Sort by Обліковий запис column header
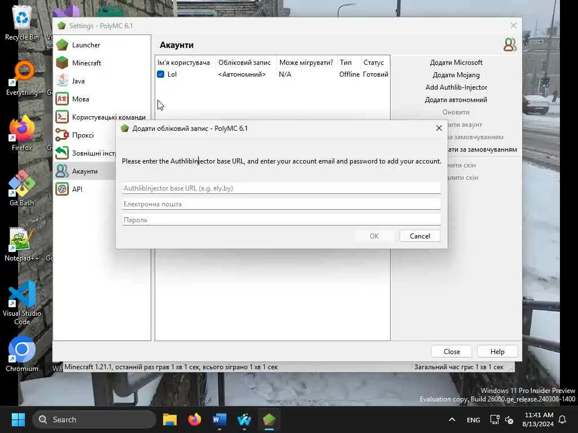The image size is (578, 433). coord(246,63)
